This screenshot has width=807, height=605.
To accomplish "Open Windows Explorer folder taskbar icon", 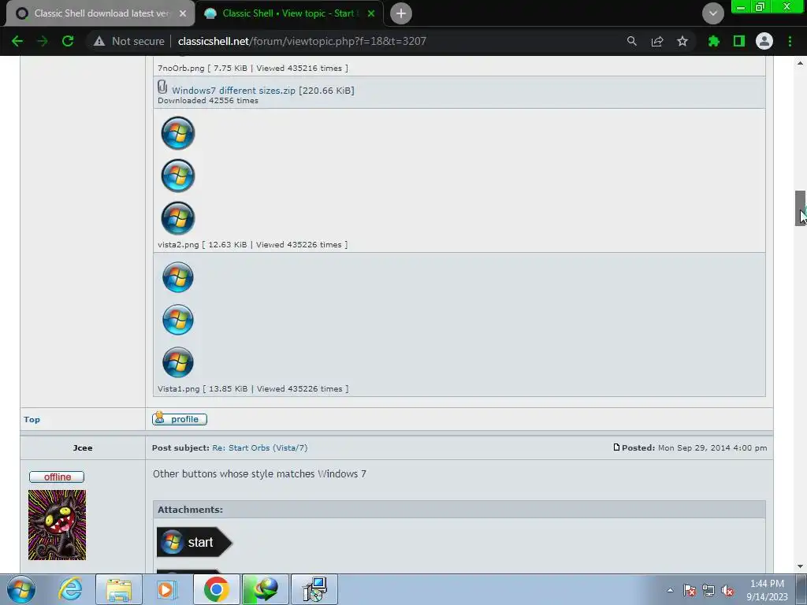I will pyautogui.click(x=119, y=589).
